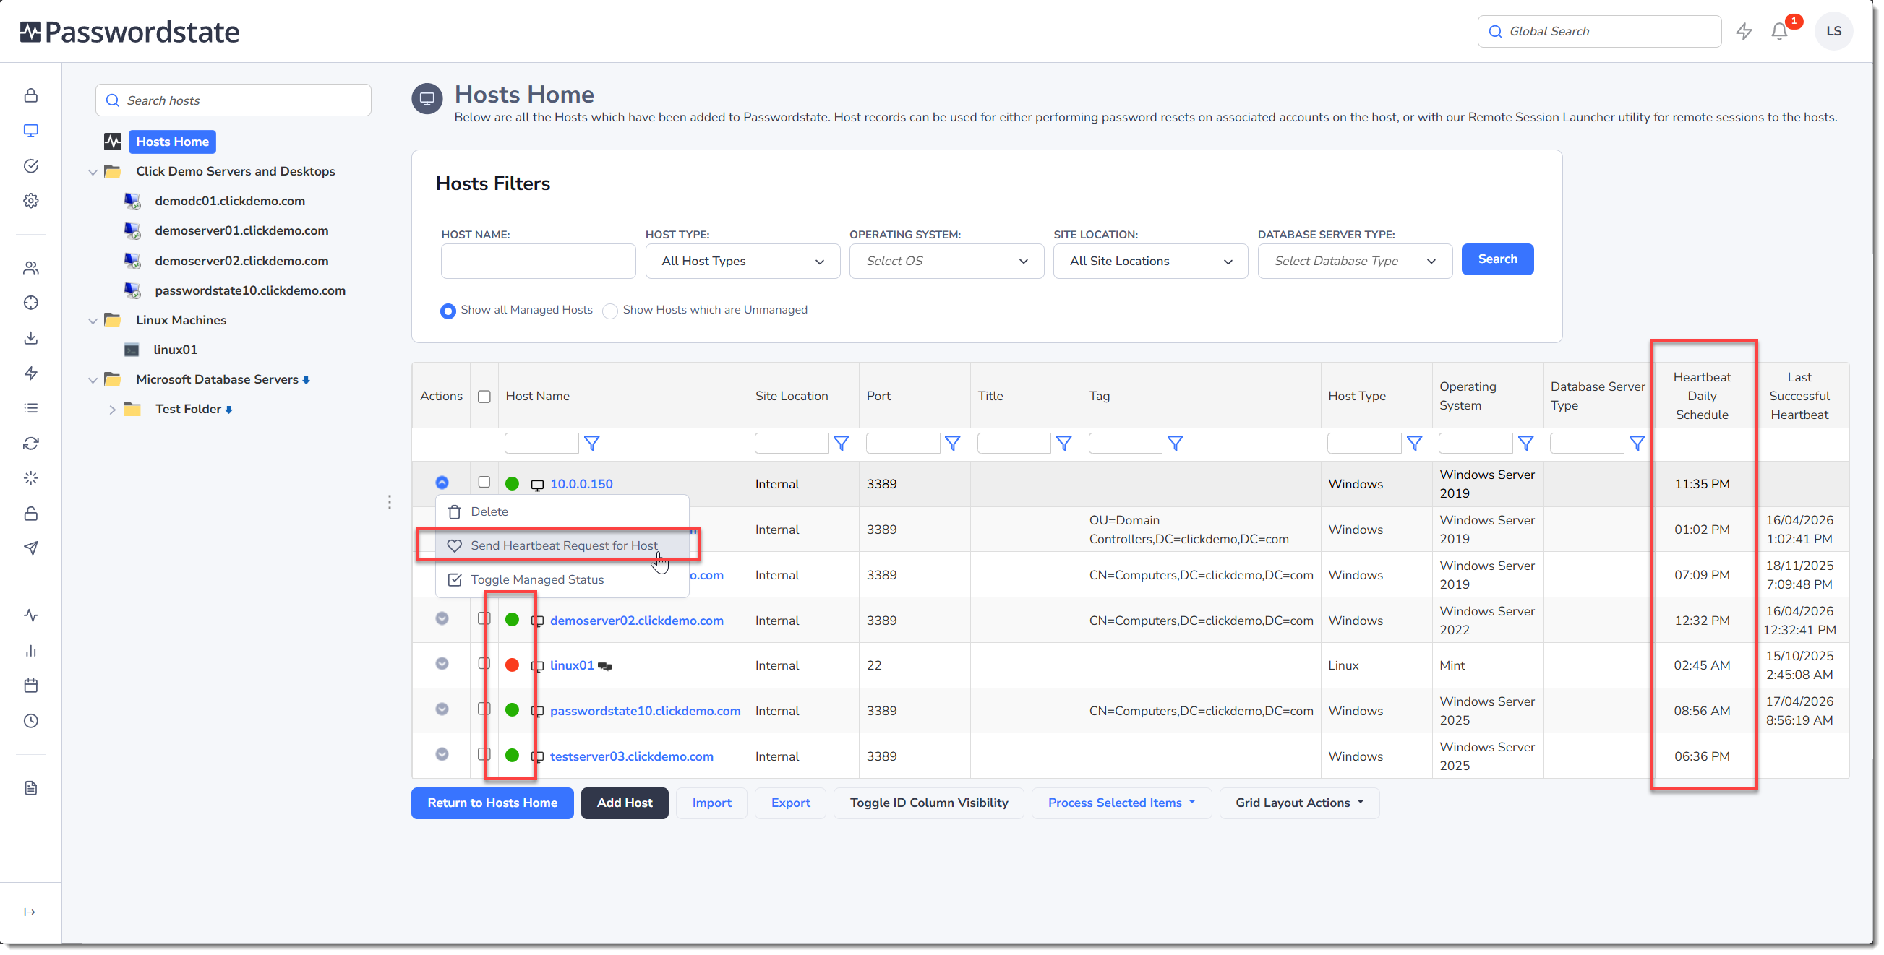This screenshot has width=1884, height=955.
Task: Open the calendar icon in sidebar
Action: (30, 686)
